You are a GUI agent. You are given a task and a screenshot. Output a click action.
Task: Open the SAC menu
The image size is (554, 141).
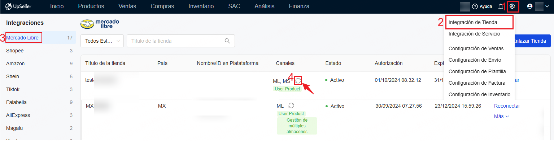pos(234,6)
